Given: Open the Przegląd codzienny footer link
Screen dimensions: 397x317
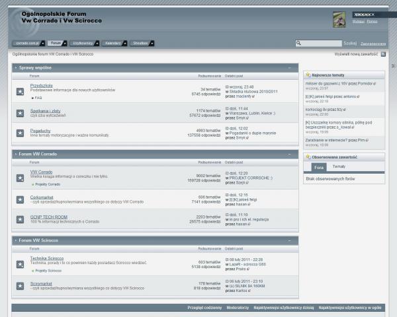Looking at the screenshot, I should tap(204, 308).
